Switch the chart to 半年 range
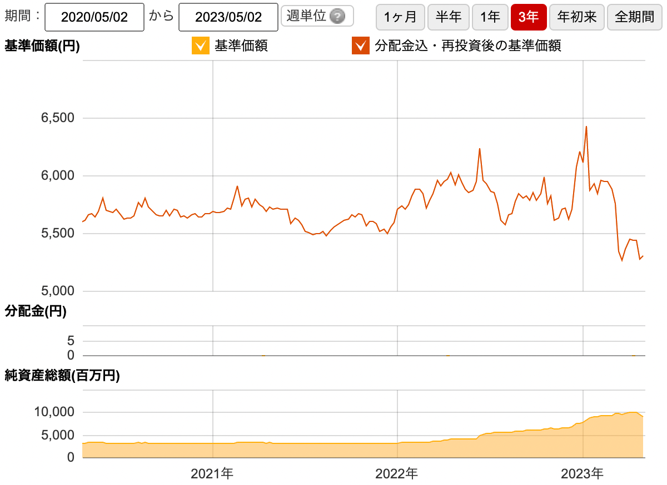The image size is (667, 485). (448, 17)
